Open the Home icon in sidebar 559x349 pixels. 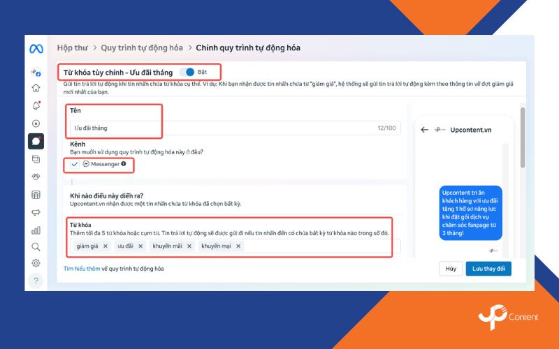click(x=36, y=88)
